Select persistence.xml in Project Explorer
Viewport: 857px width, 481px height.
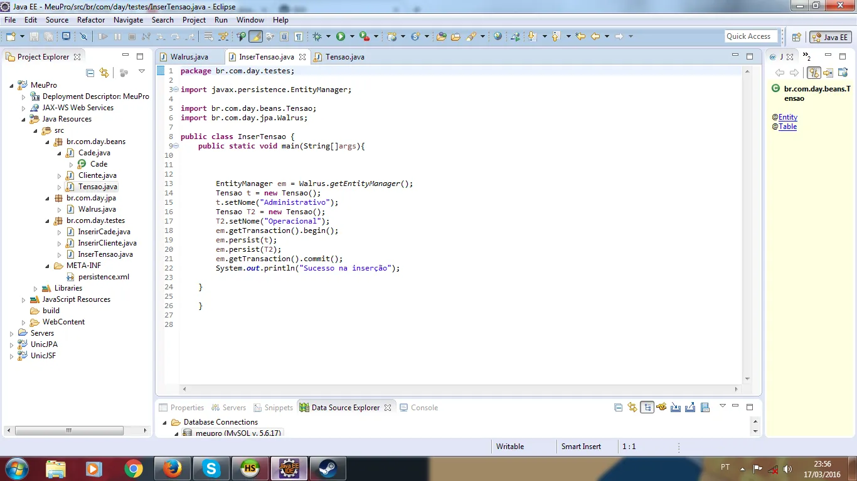104,277
